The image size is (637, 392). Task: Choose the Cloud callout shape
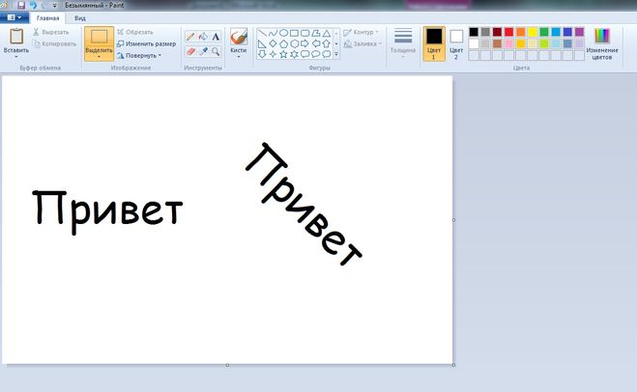tap(326, 54)
